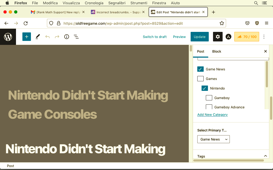The width and height of the screenshot is (273, 170).
Task: Open the Modifica menu
Action: point(50,3)
